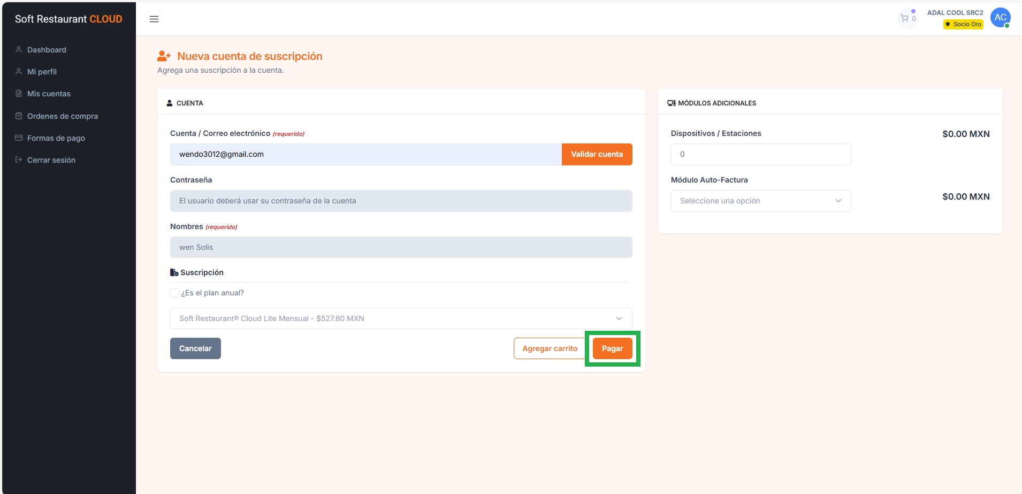Click the ADAL COOL SRC2 username text

[x=955, y=13]
